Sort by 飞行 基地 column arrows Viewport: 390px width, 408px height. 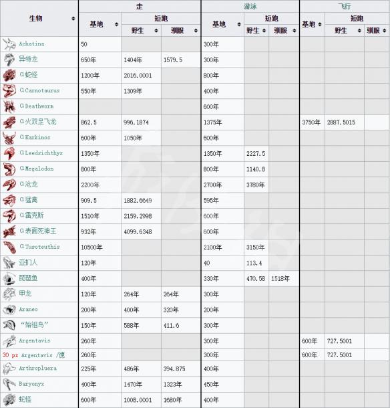pos(320,25)
